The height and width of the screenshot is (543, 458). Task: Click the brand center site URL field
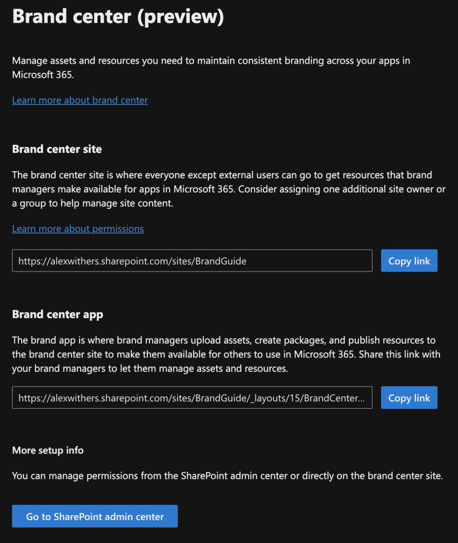click(x=192, y=261)
